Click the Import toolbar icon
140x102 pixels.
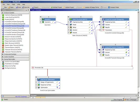point(33,7)
